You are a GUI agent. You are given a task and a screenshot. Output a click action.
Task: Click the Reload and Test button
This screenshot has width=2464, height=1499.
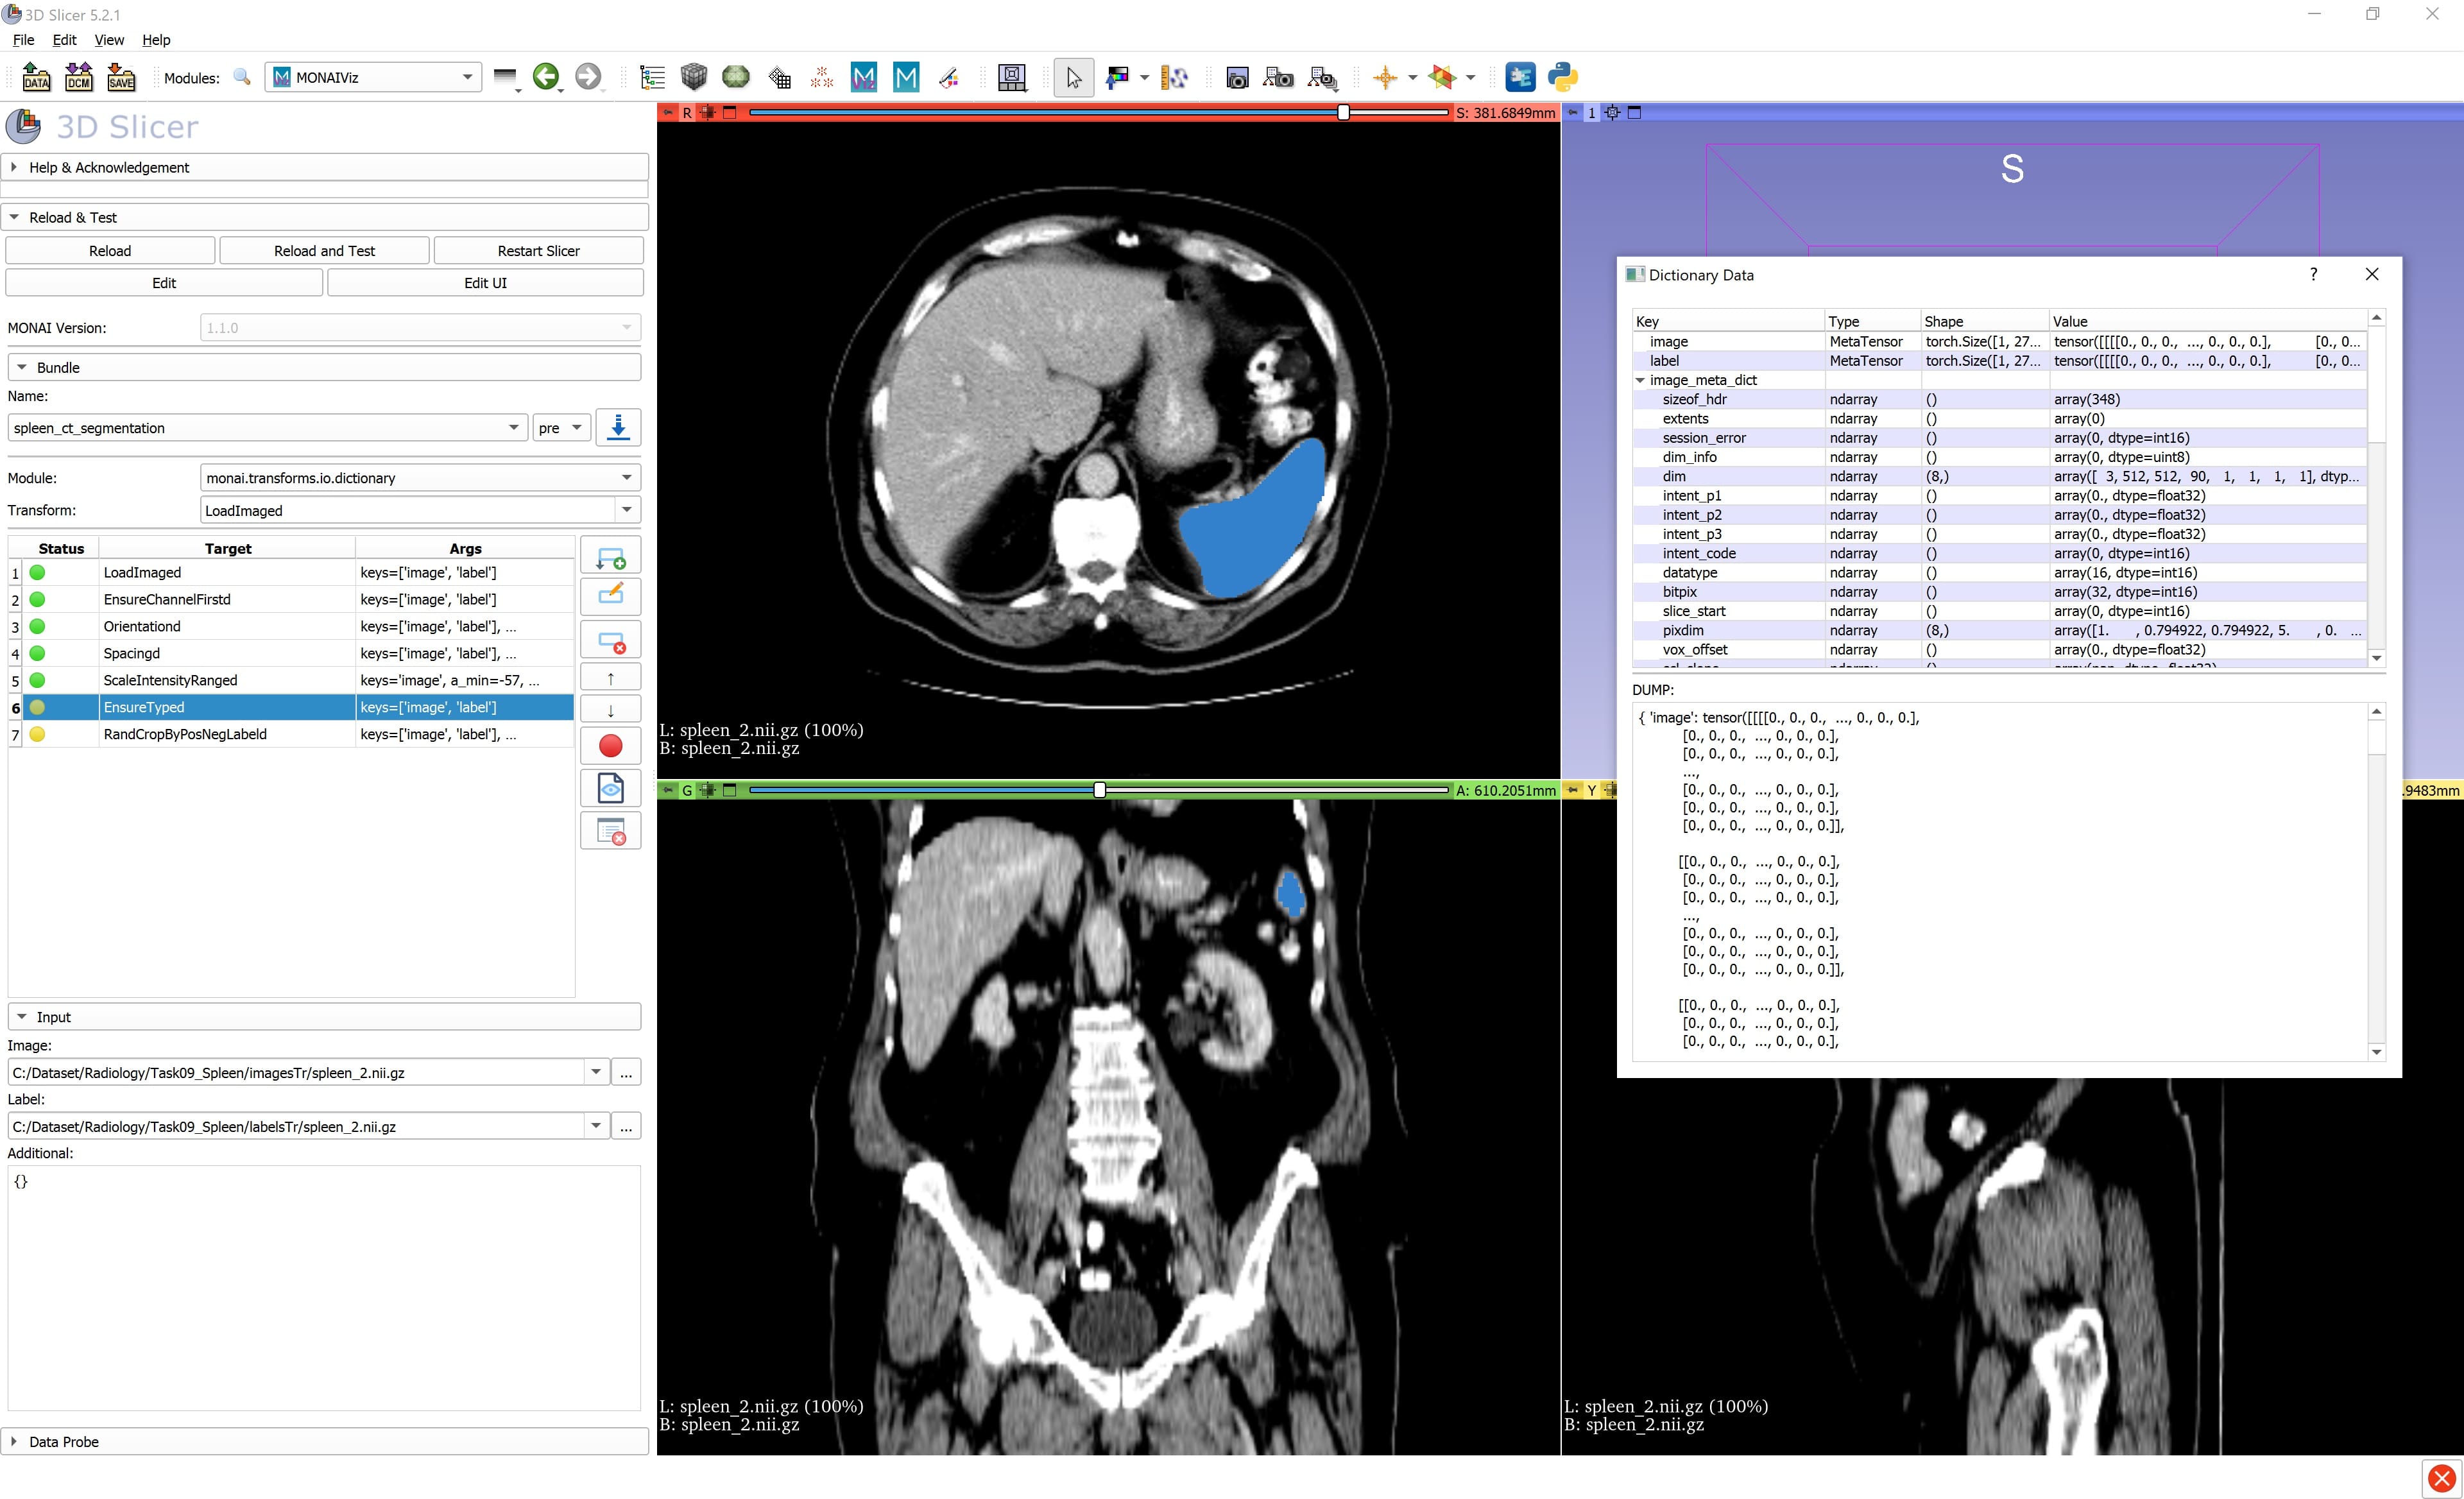[324, 251]
